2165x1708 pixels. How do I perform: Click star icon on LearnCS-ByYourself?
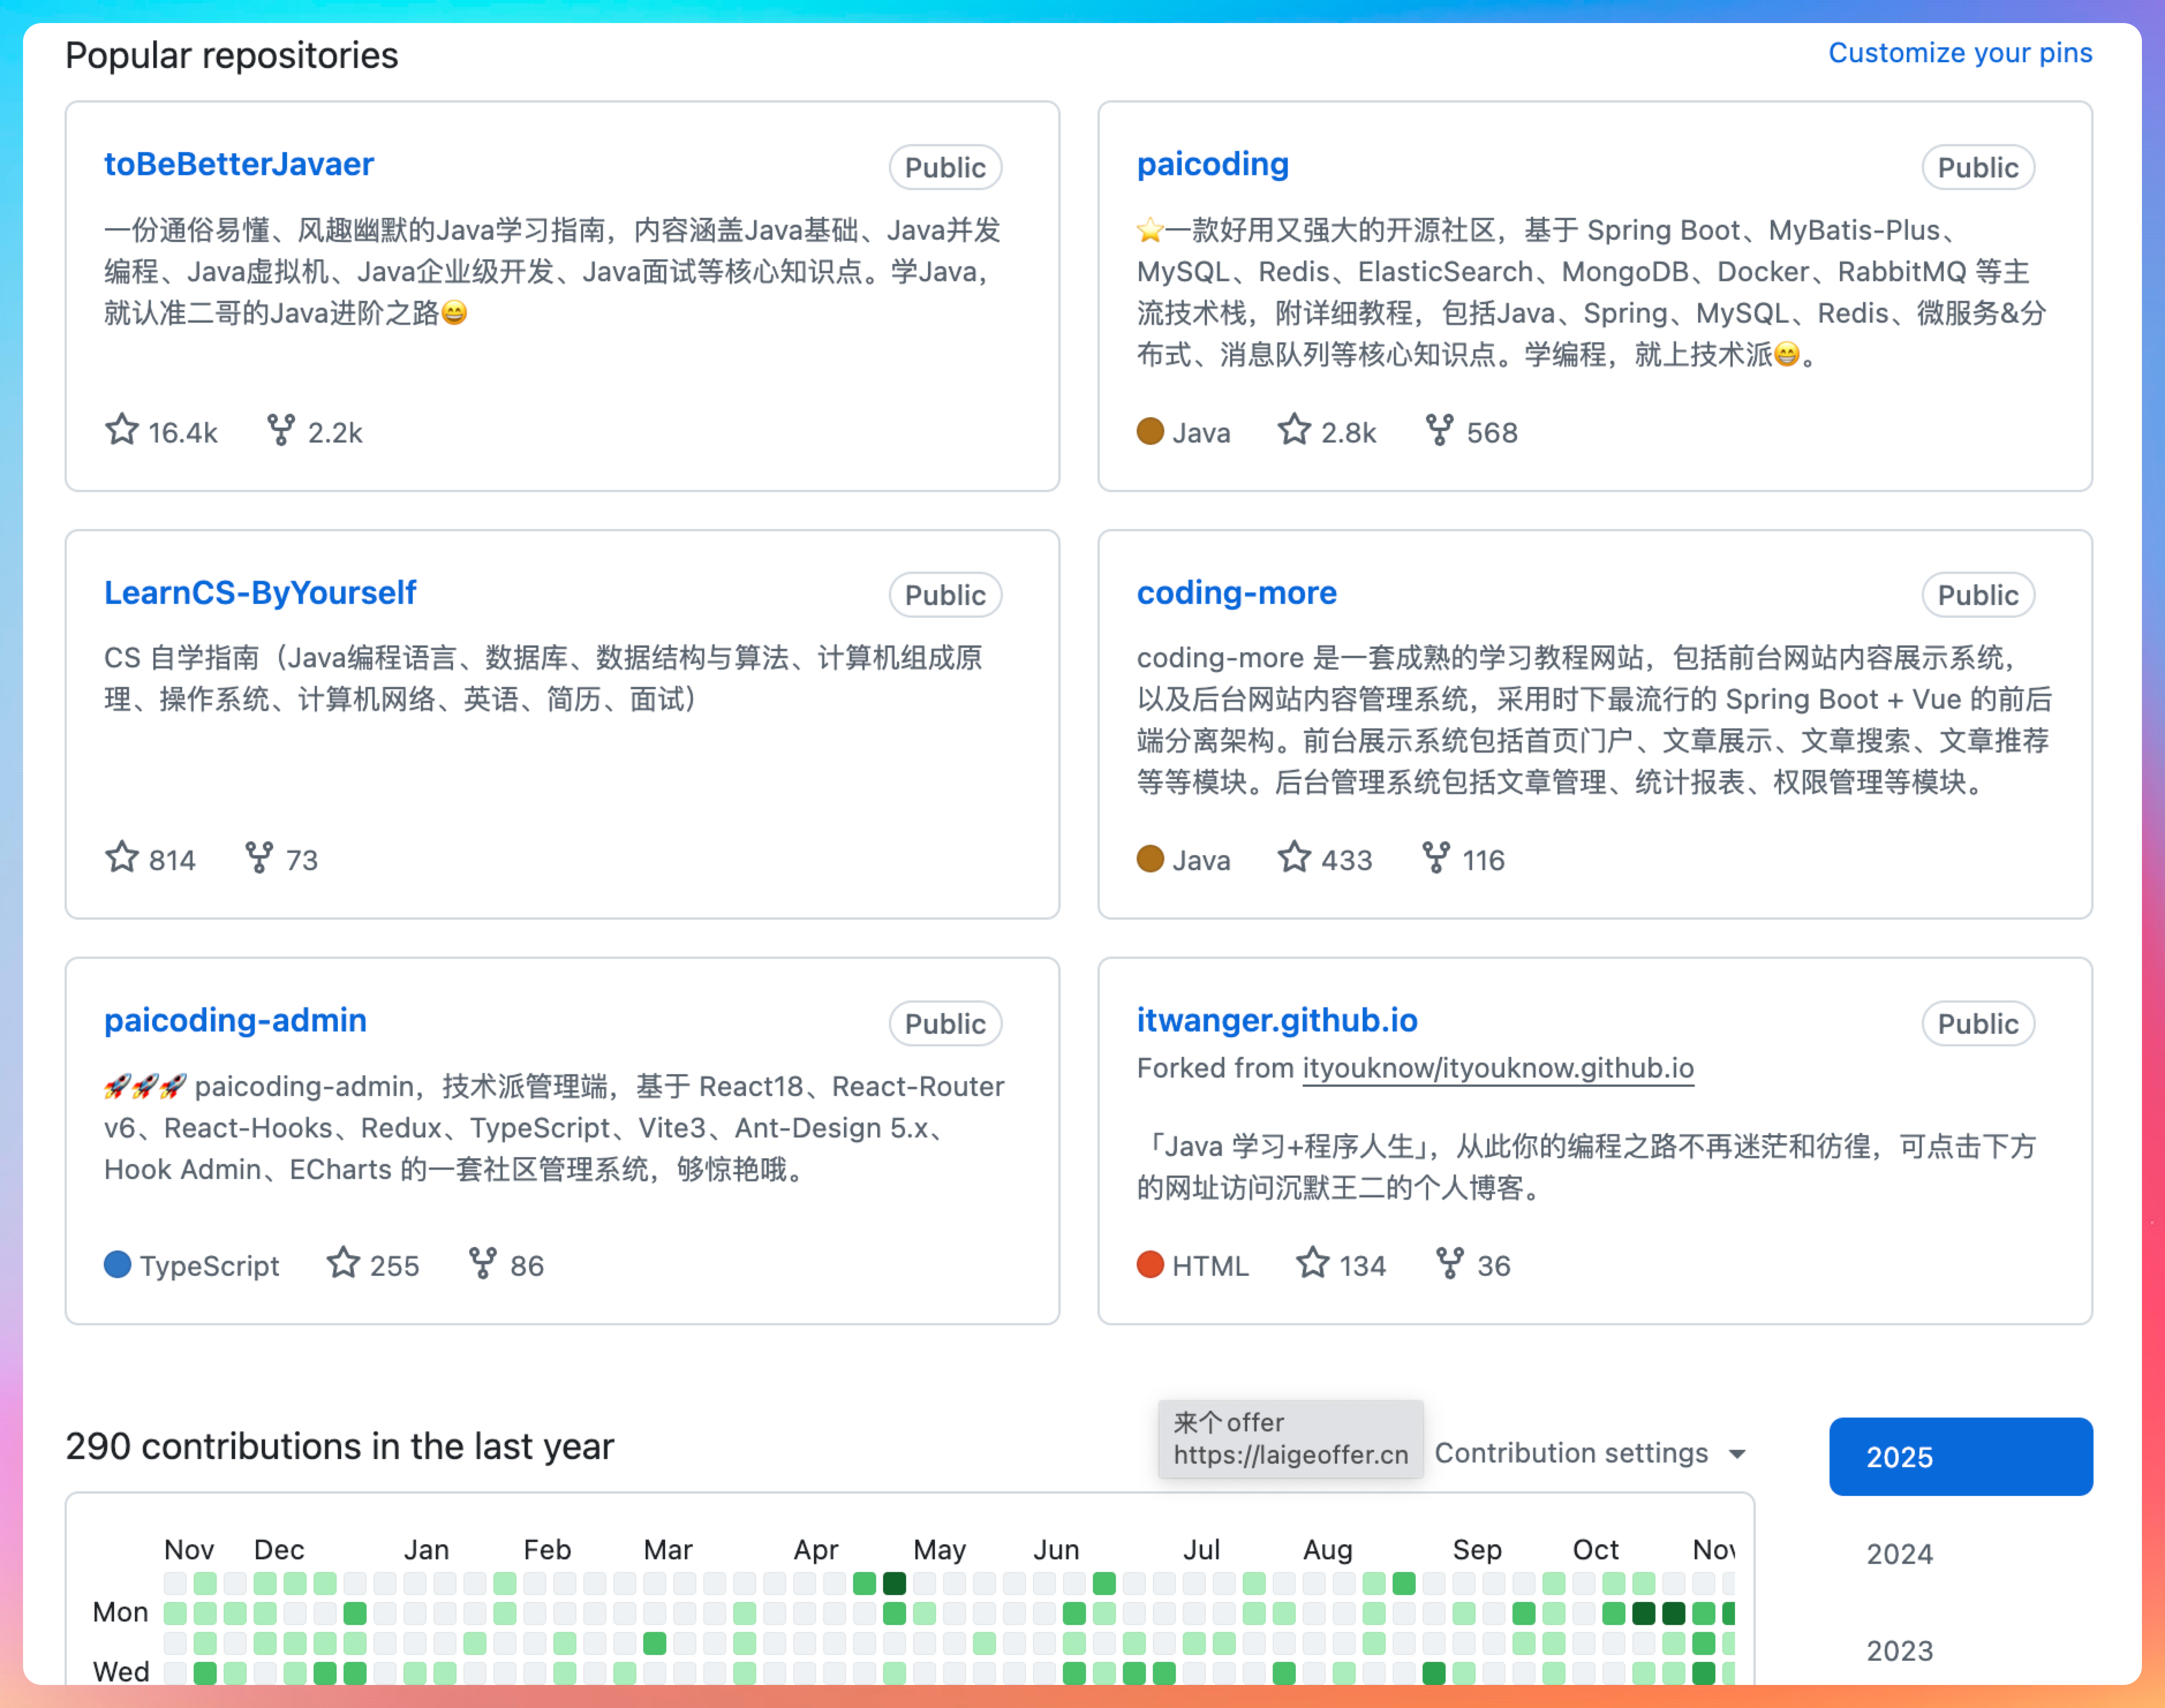coord(122,858)
